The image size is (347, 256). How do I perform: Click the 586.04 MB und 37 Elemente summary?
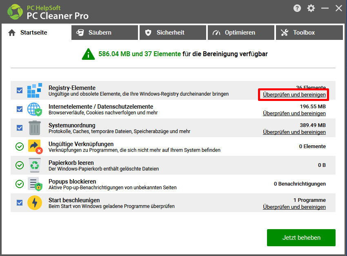point(140,54)
